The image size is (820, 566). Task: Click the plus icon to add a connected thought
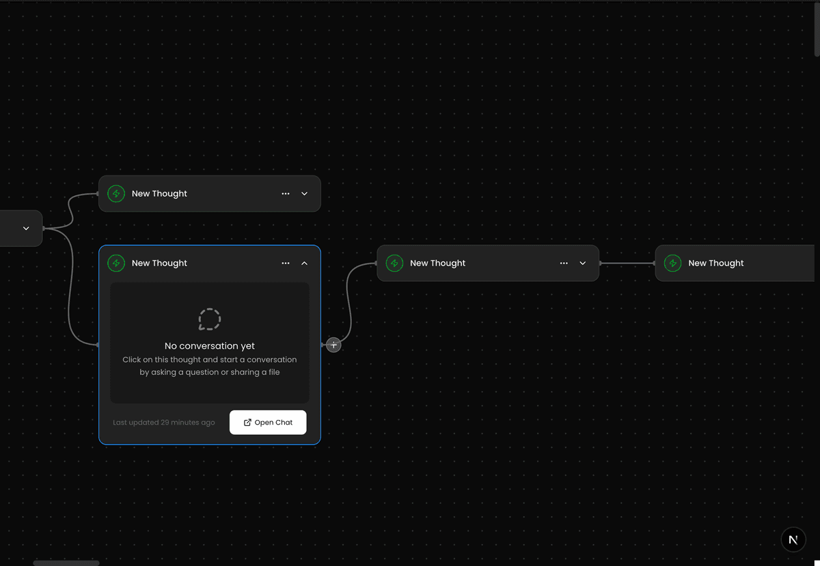pyautogui.click(x=333, y=345)
